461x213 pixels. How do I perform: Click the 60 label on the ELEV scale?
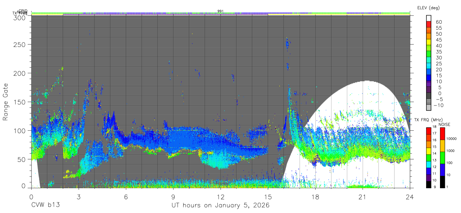tap(438, 22)
